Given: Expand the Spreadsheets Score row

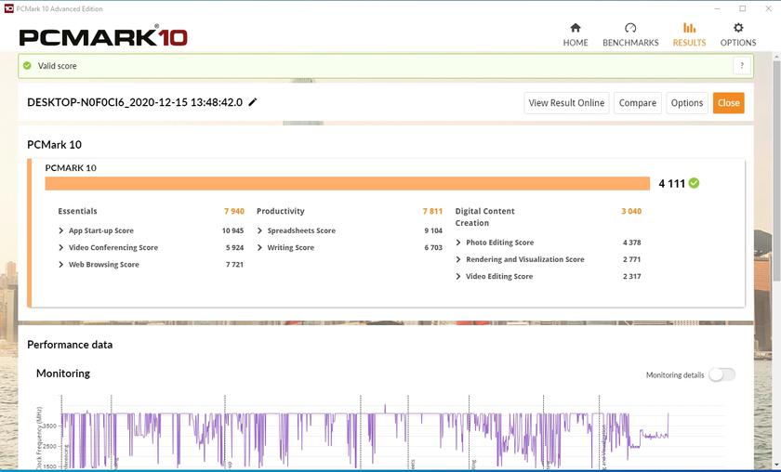Looking at the screenshot, I should [x=260, y=230].
